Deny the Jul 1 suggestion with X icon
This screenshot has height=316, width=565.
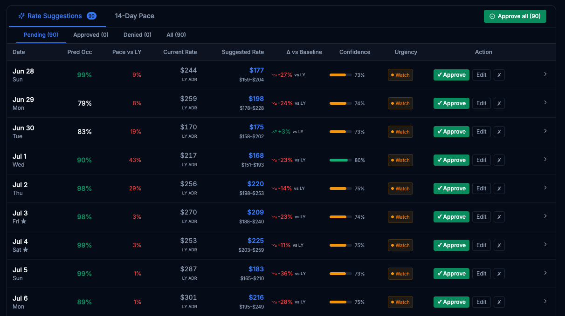499,160
